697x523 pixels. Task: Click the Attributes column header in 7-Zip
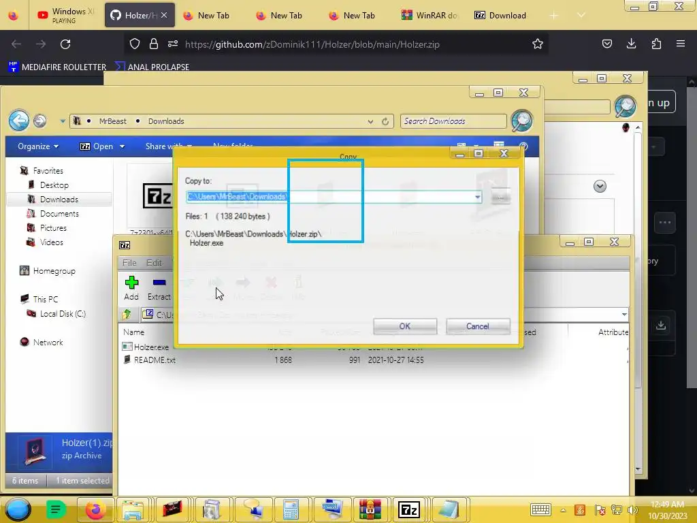[x=613, y=332]
